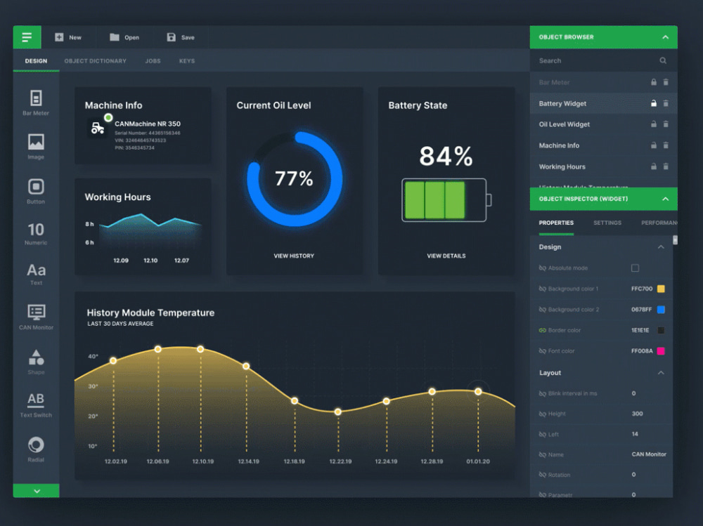Click unlink icon beside Rotation
703x526 pixels.
pos(543,475)
